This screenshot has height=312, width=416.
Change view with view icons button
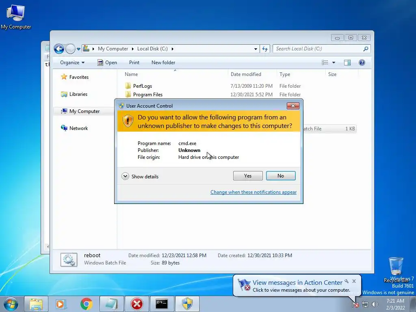[x=325, y=63]
